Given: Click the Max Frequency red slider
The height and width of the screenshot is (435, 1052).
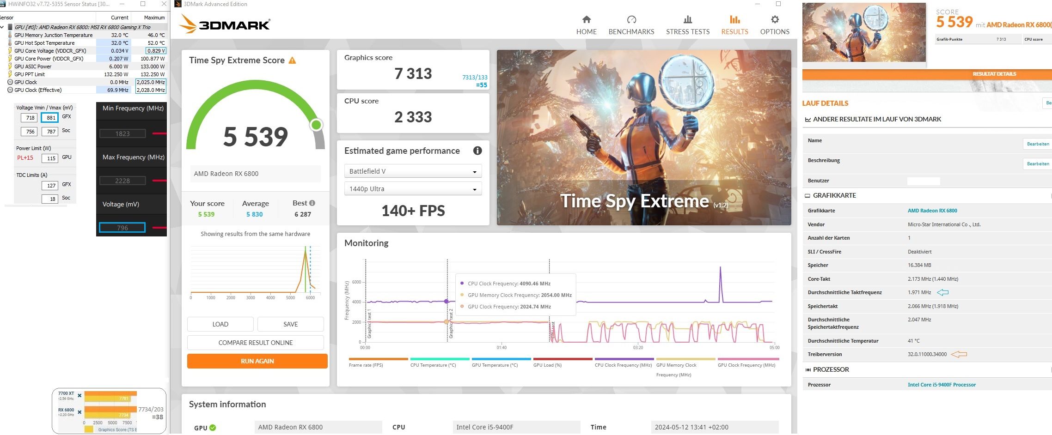Looking at the screenshot, I should (x=159, y=181).
